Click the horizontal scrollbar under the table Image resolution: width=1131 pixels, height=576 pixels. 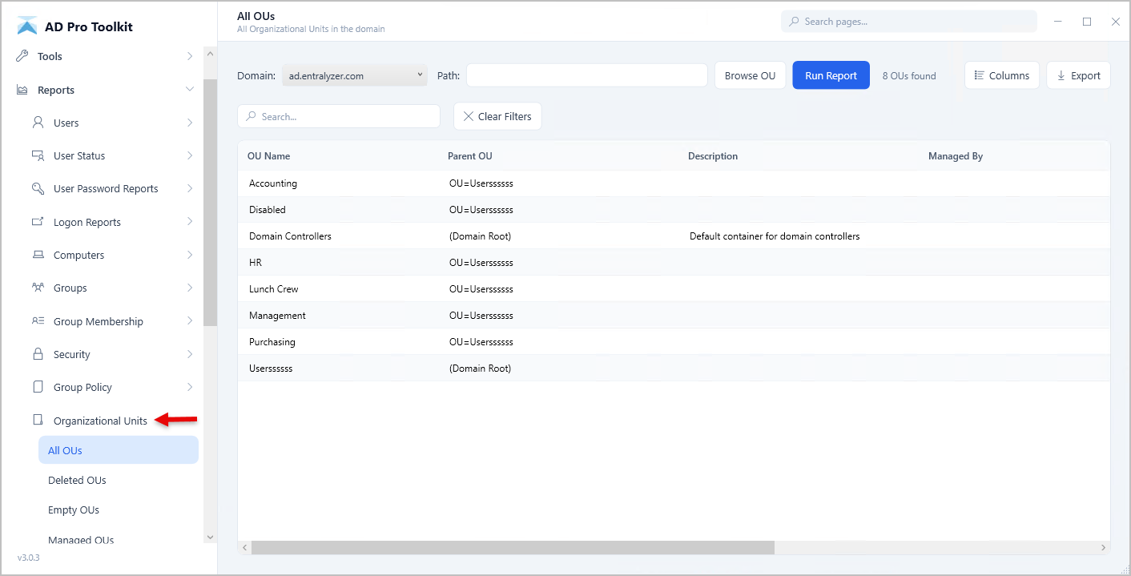513,548
